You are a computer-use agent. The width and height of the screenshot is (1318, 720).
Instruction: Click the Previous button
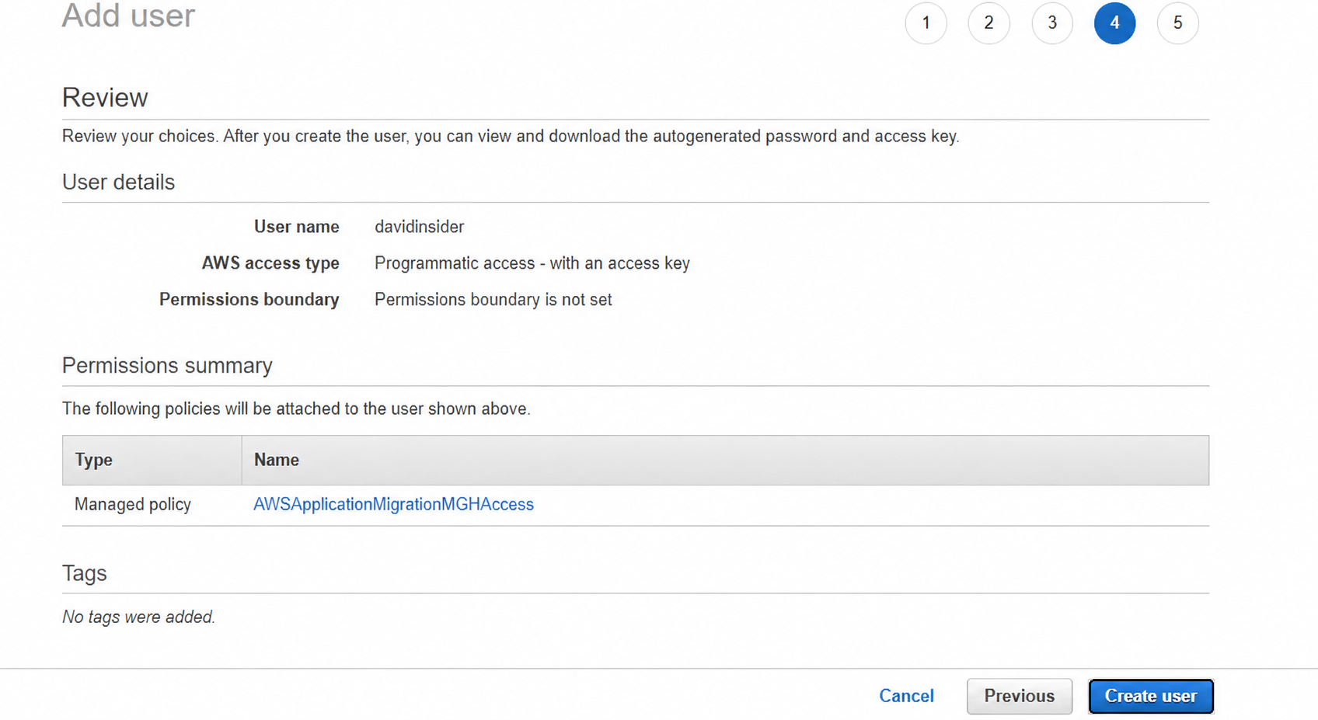click(1020, 696)
